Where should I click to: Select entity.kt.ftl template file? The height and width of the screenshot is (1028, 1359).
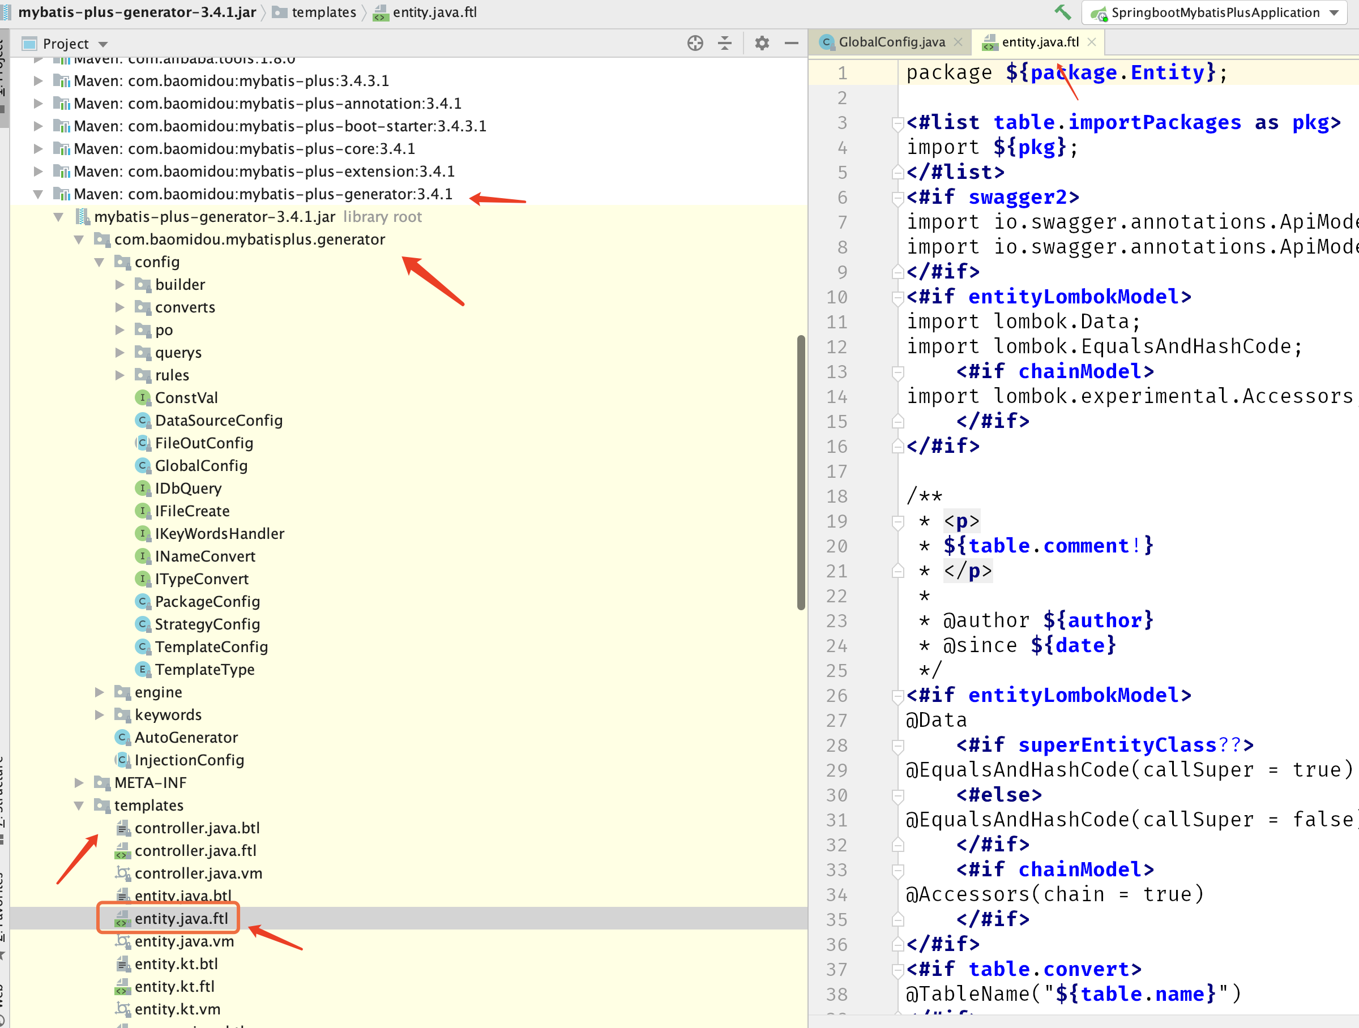[174, 986]
